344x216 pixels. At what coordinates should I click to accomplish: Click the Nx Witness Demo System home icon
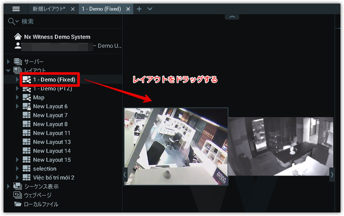pos(18,37)
